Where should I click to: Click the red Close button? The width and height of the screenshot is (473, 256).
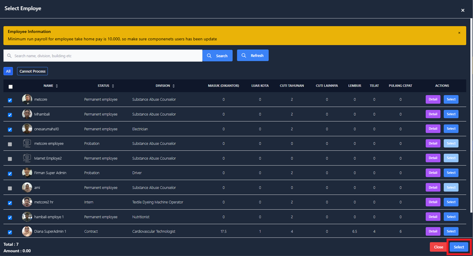[438, 247]
